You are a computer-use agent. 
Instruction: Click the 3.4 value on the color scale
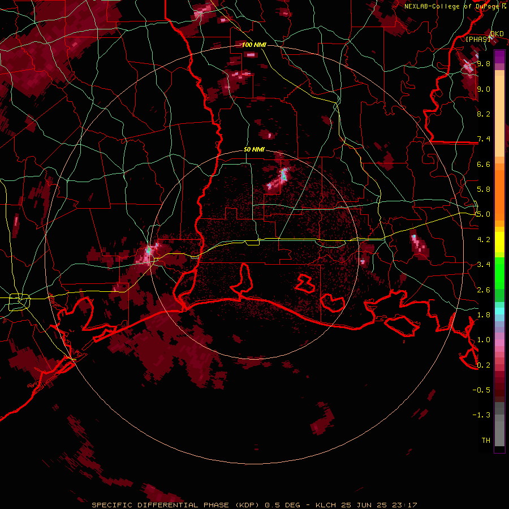[x=484, y=265]
